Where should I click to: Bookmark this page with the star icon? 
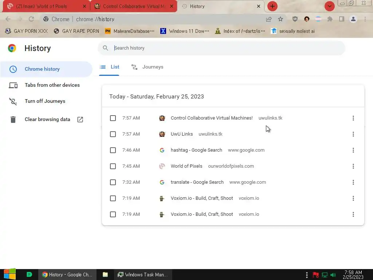pyautogui.click(x=280, y=19)
